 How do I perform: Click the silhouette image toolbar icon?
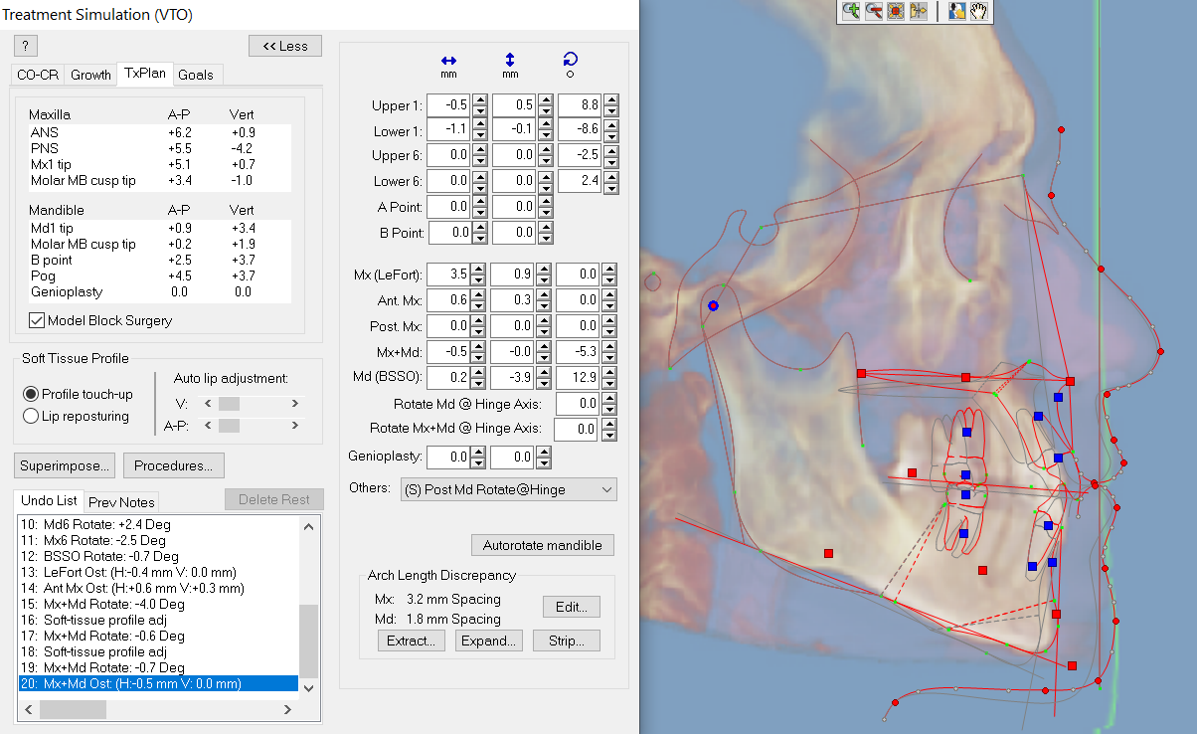click(957, 11)
